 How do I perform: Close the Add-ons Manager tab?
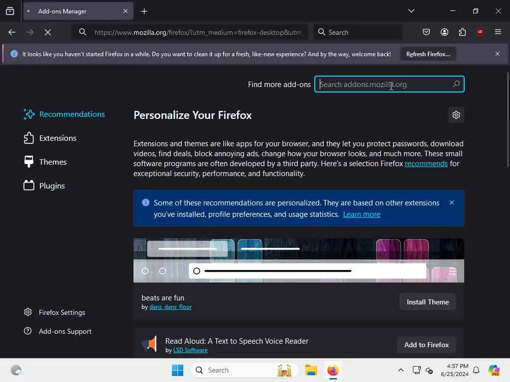[x=126, y=11]
